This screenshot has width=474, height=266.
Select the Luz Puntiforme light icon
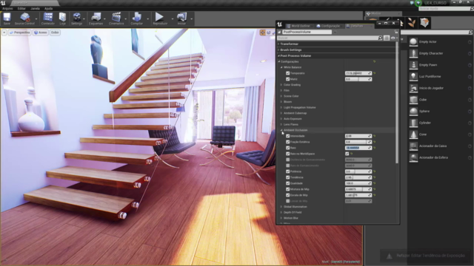(413, 77)
